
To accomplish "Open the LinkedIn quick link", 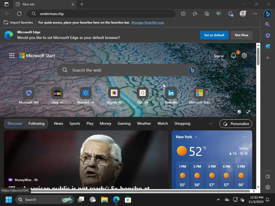I will pyautogui.click(x=171, y=96).
